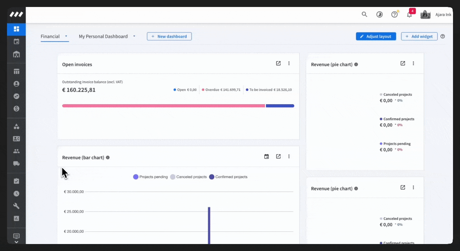Open the clock time sidebar icon

(16, 193)
